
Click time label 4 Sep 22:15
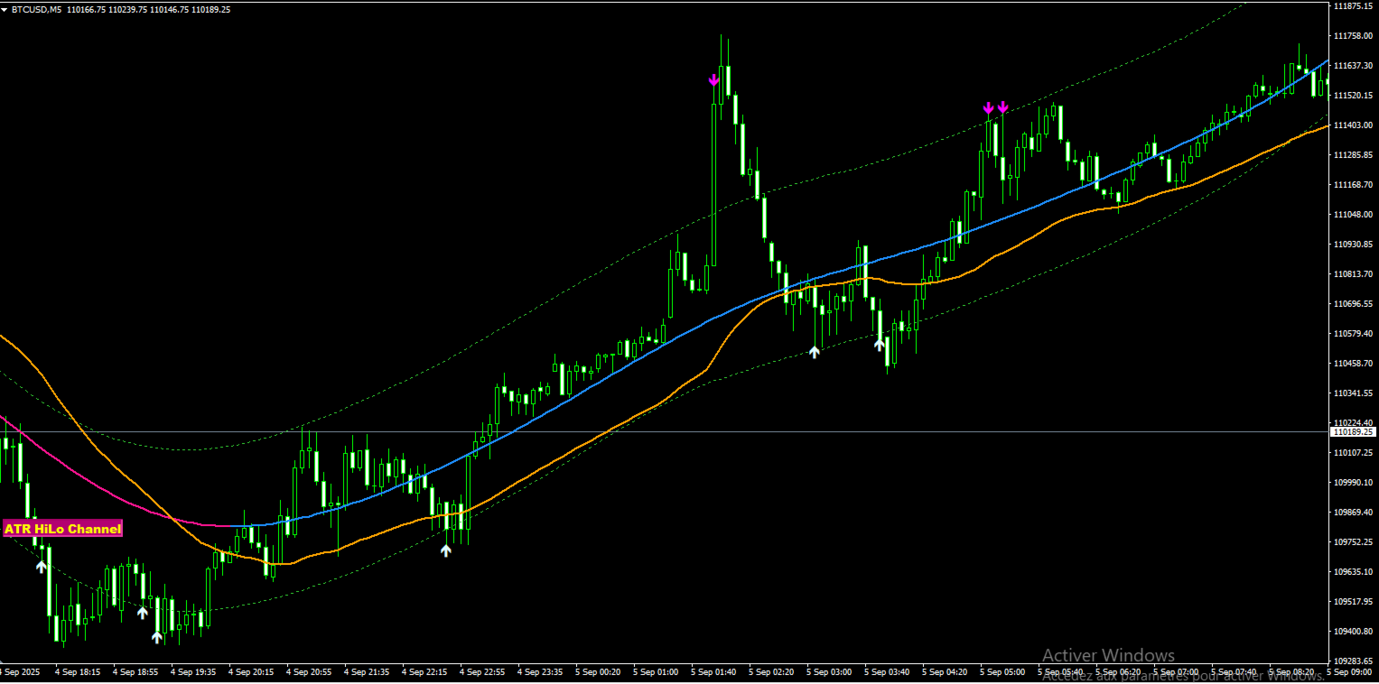point(424,671)
